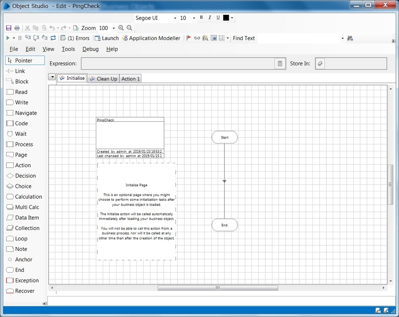The image size is (399, 317).
Task: Click the Step Over debug icon
Action: (x=36, y=38)
